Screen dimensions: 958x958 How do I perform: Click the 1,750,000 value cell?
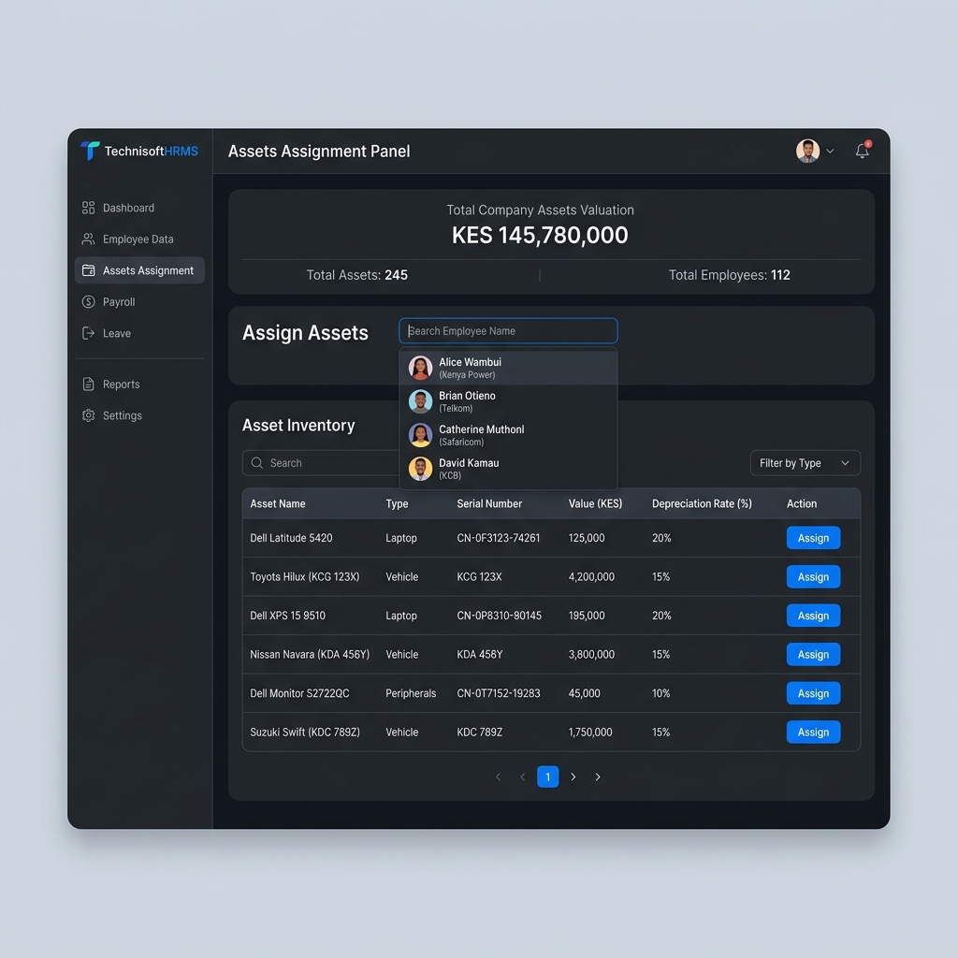tap(590, 732)
